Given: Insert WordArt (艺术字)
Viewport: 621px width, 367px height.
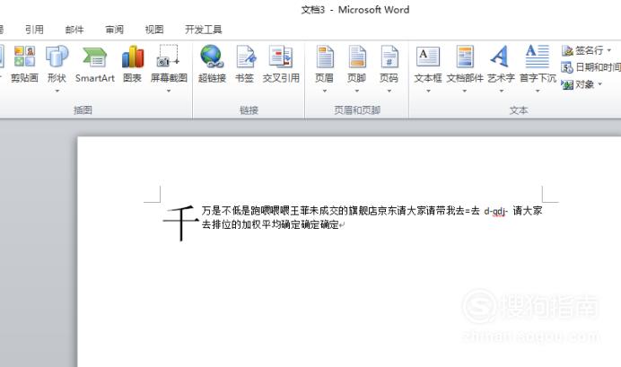Looking at the screenshot, I should pos(501,64).
